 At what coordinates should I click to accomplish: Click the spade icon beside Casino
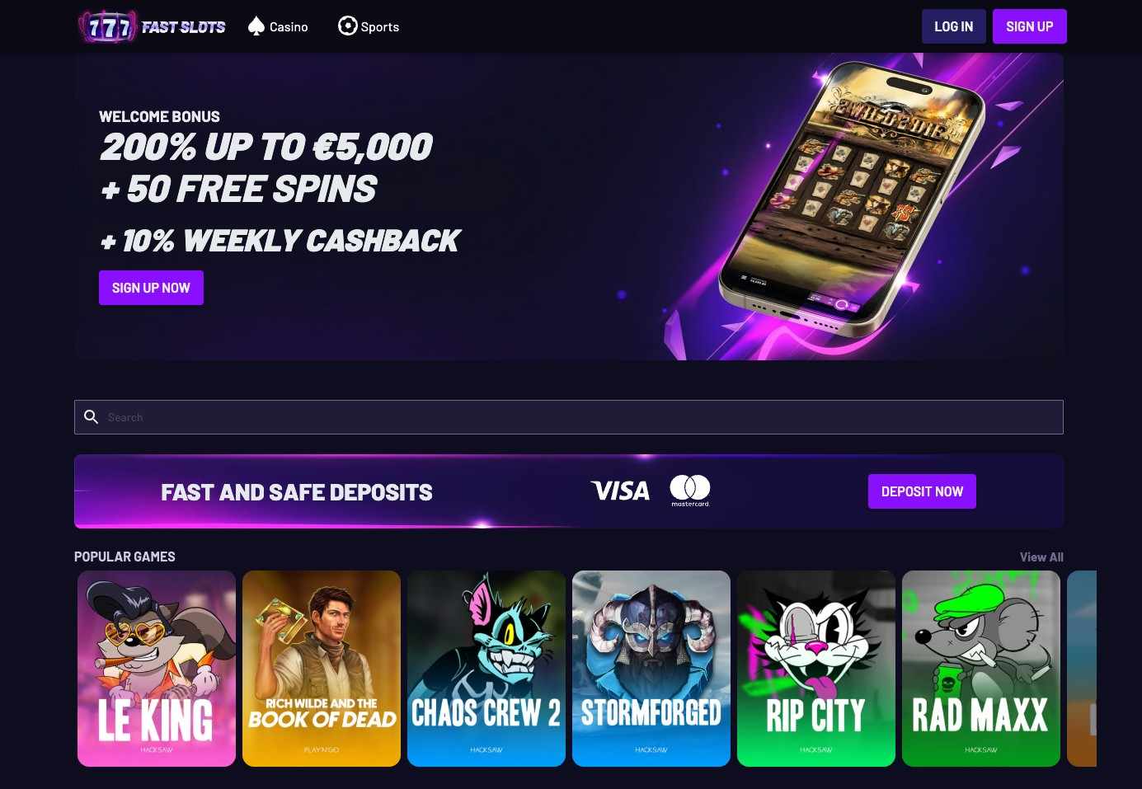click(256, 26)
